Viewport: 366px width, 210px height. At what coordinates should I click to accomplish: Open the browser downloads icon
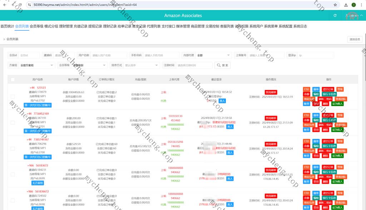[346, 5]
